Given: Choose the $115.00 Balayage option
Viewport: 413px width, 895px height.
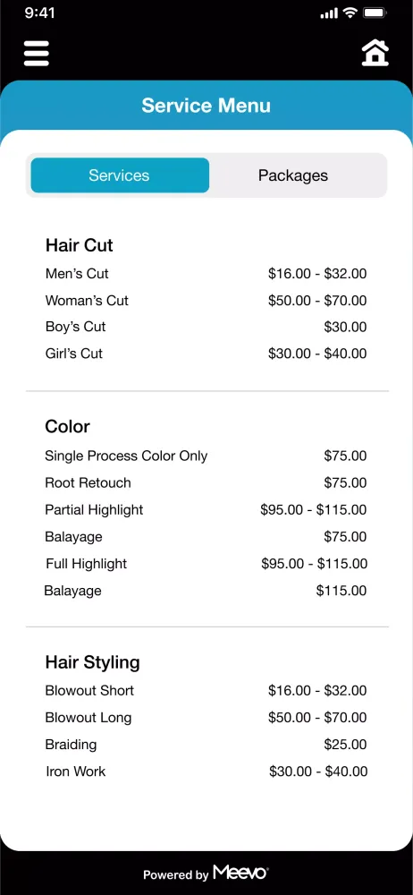Looking at the screenshot, I should [206, 591].
